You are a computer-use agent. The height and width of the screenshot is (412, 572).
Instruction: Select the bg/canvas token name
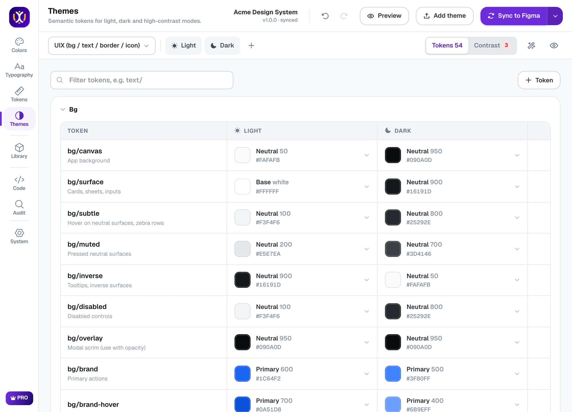point(85,151)
